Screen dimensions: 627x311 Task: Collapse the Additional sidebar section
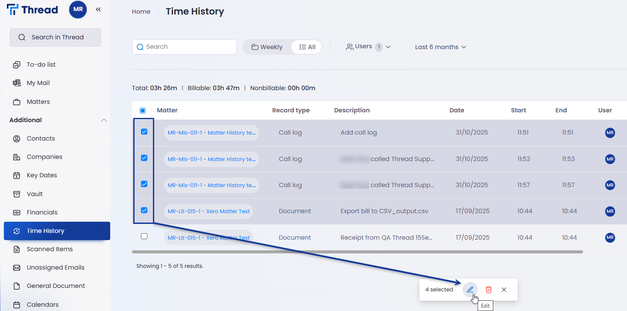pos(104,120)
